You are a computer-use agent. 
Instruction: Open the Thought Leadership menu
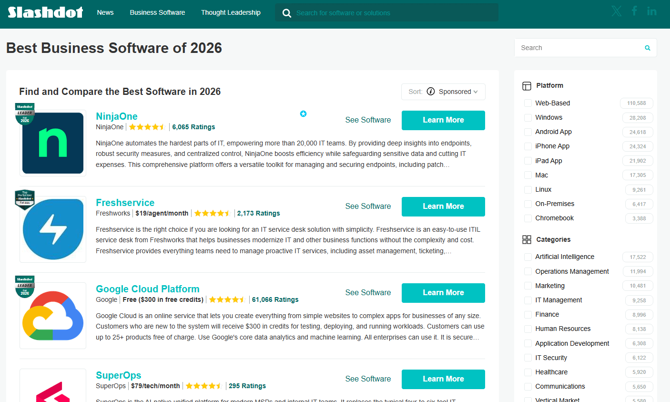pyautogui.click(x=231, y=12)
